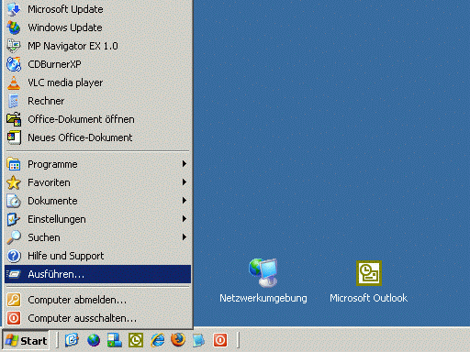
Task: Expand the Suchen submenu
Action: pos(97,237)
